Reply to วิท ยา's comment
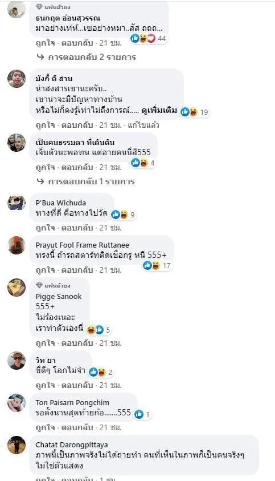Screen dimensions: 275x481 (77, 385)
